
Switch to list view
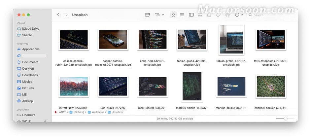point(182,15)
